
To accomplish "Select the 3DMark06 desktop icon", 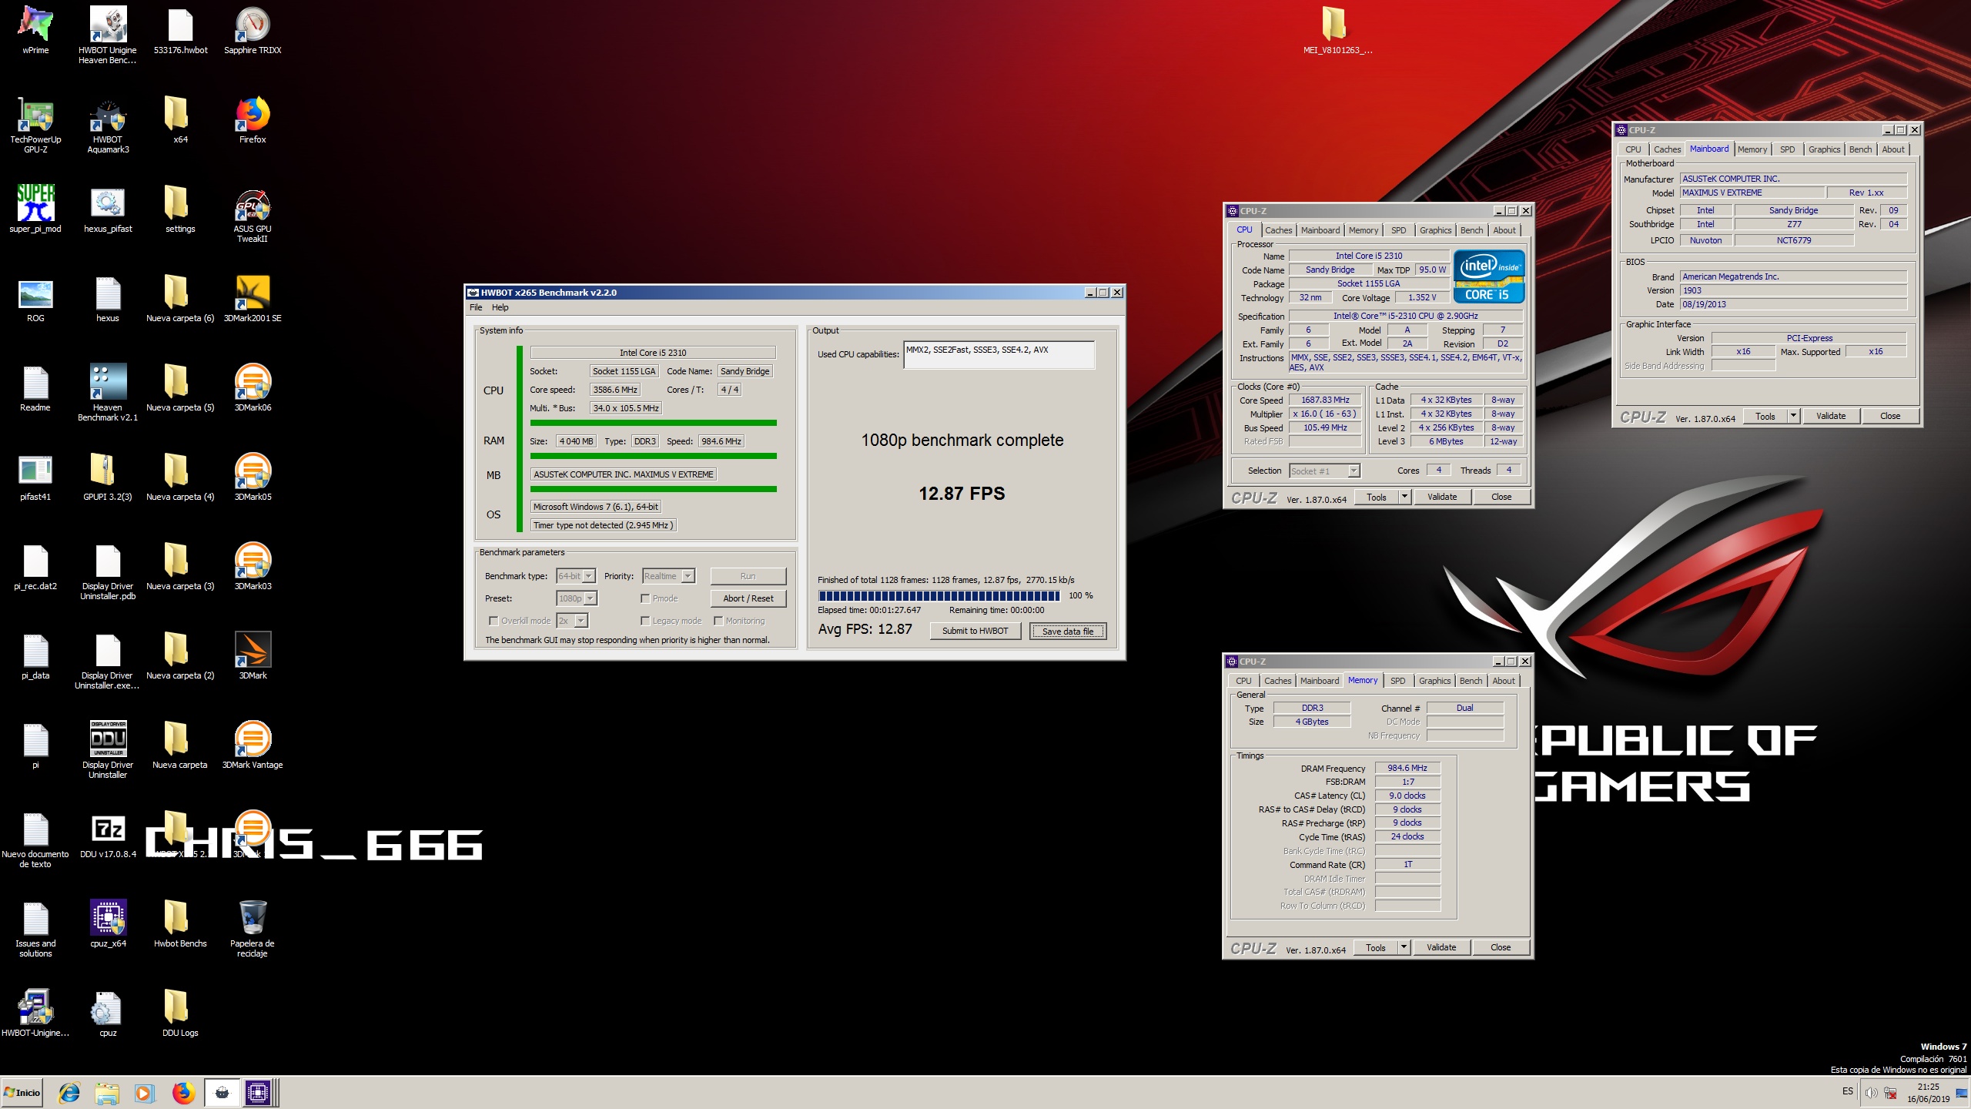I will [x=253, y=387].
